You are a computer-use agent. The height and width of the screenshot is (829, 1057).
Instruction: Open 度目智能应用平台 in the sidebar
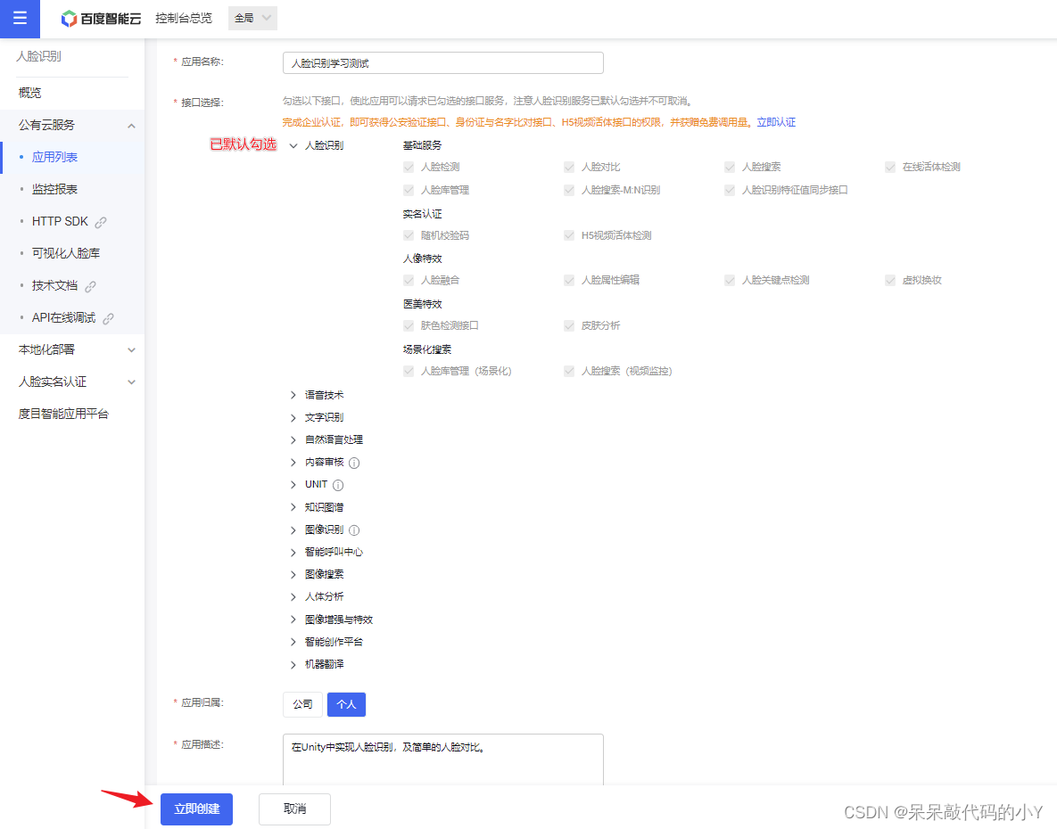(63, 414)
